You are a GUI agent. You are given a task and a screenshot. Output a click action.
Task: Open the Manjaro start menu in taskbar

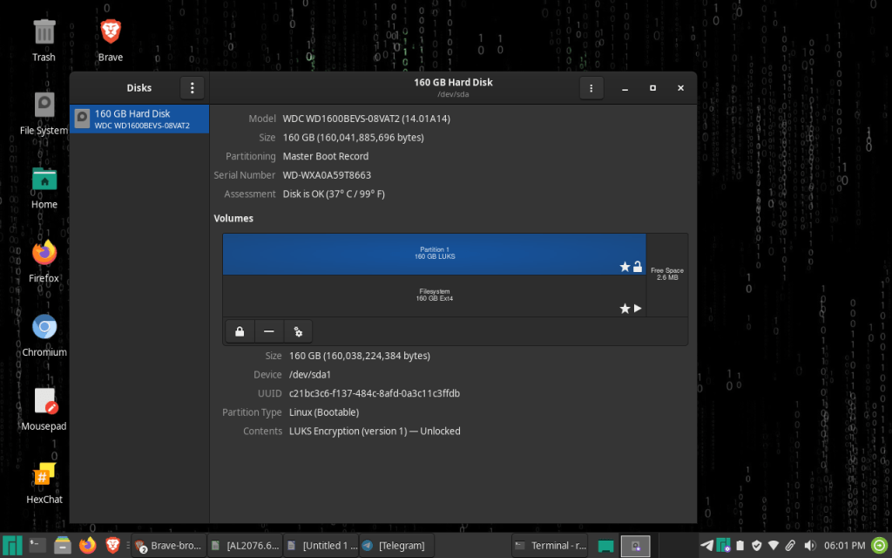(12, 546)
